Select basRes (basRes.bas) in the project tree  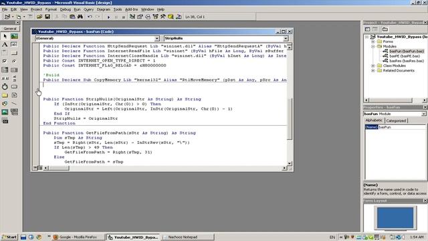pyautogui.click(x=407, y=61)
